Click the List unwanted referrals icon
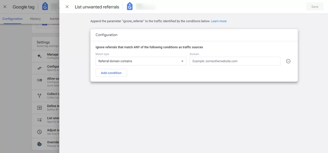 [39, 120]
